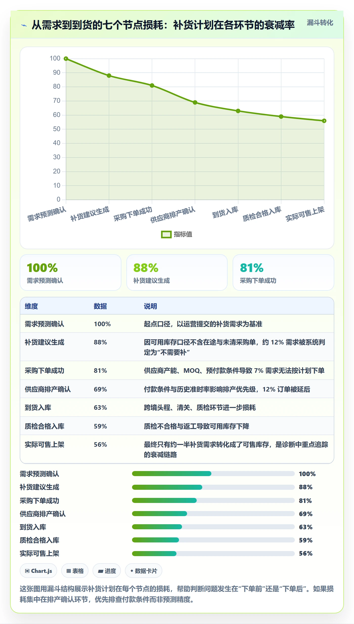
Task: Click the 100 tick on the chart's vertical axis
Action: point(55,58)
